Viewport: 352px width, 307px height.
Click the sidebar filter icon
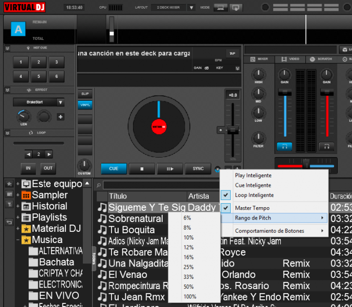9,204
